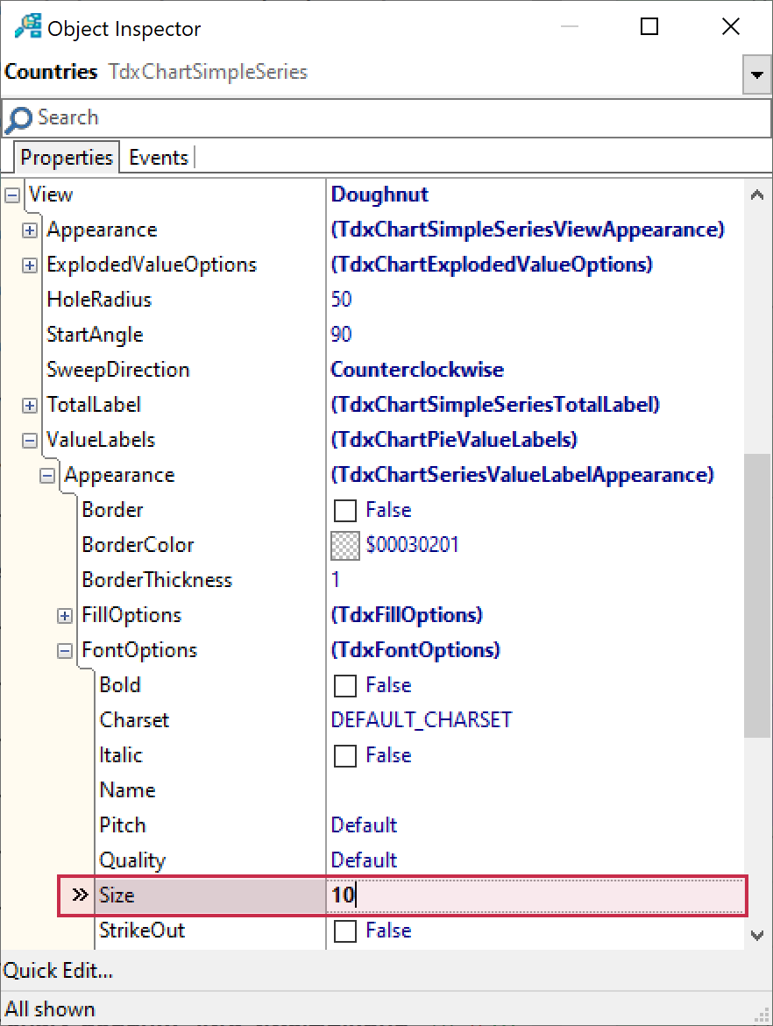Toggle the Border checkbox

click(345, 511)
